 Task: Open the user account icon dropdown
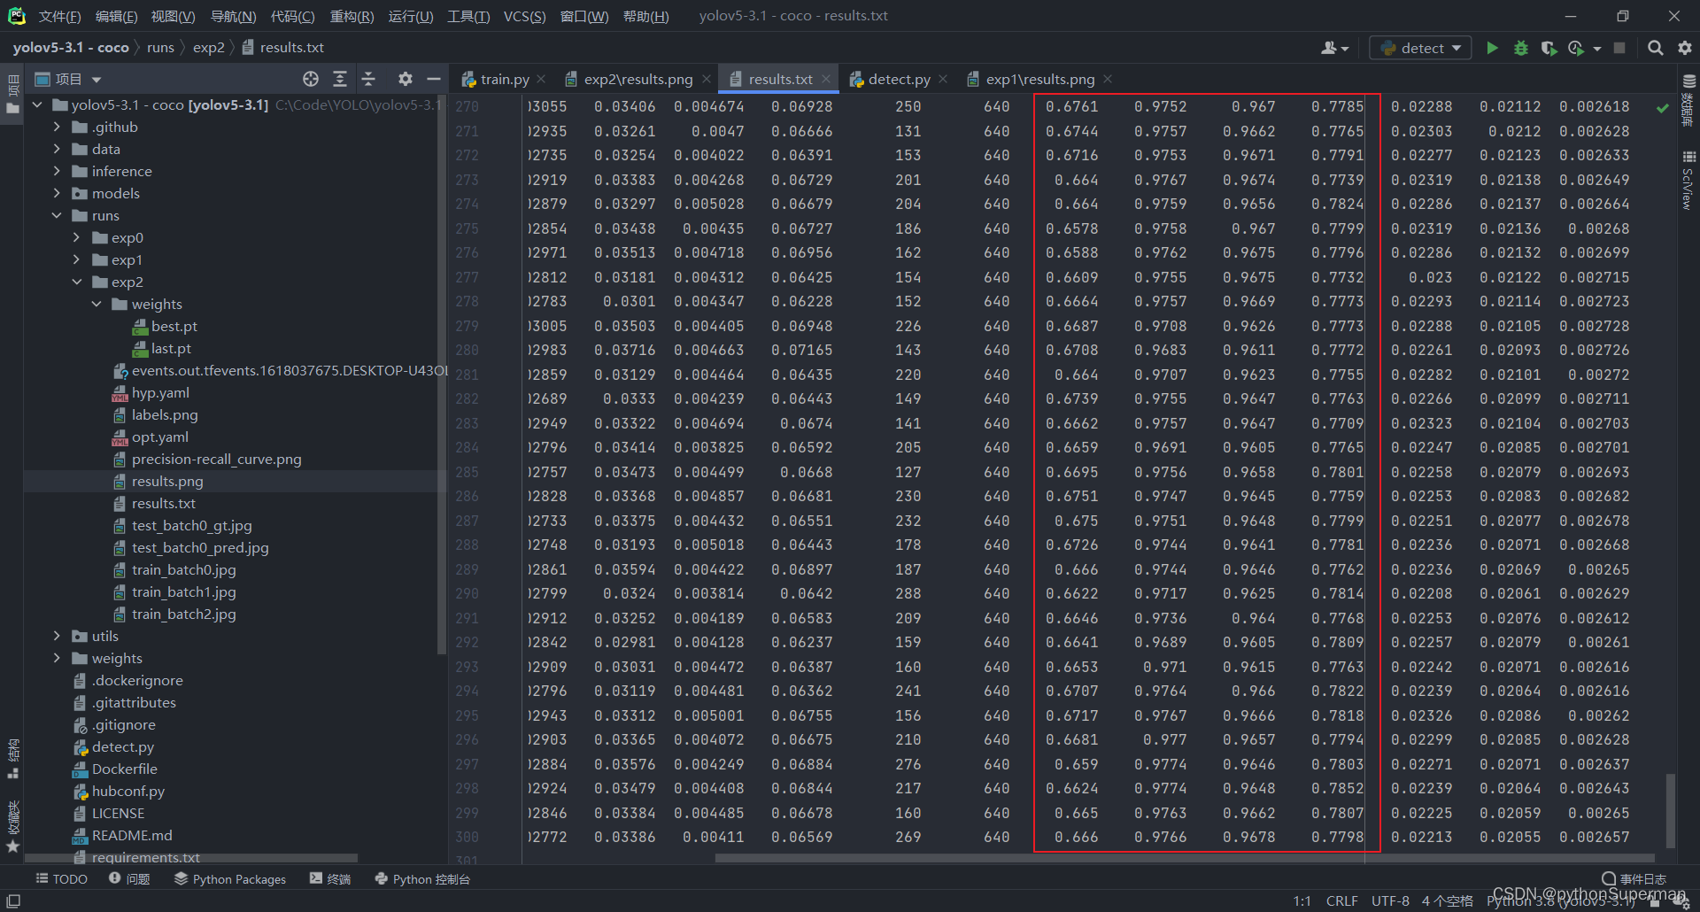pyautogui.click(x=1335, y=48)
